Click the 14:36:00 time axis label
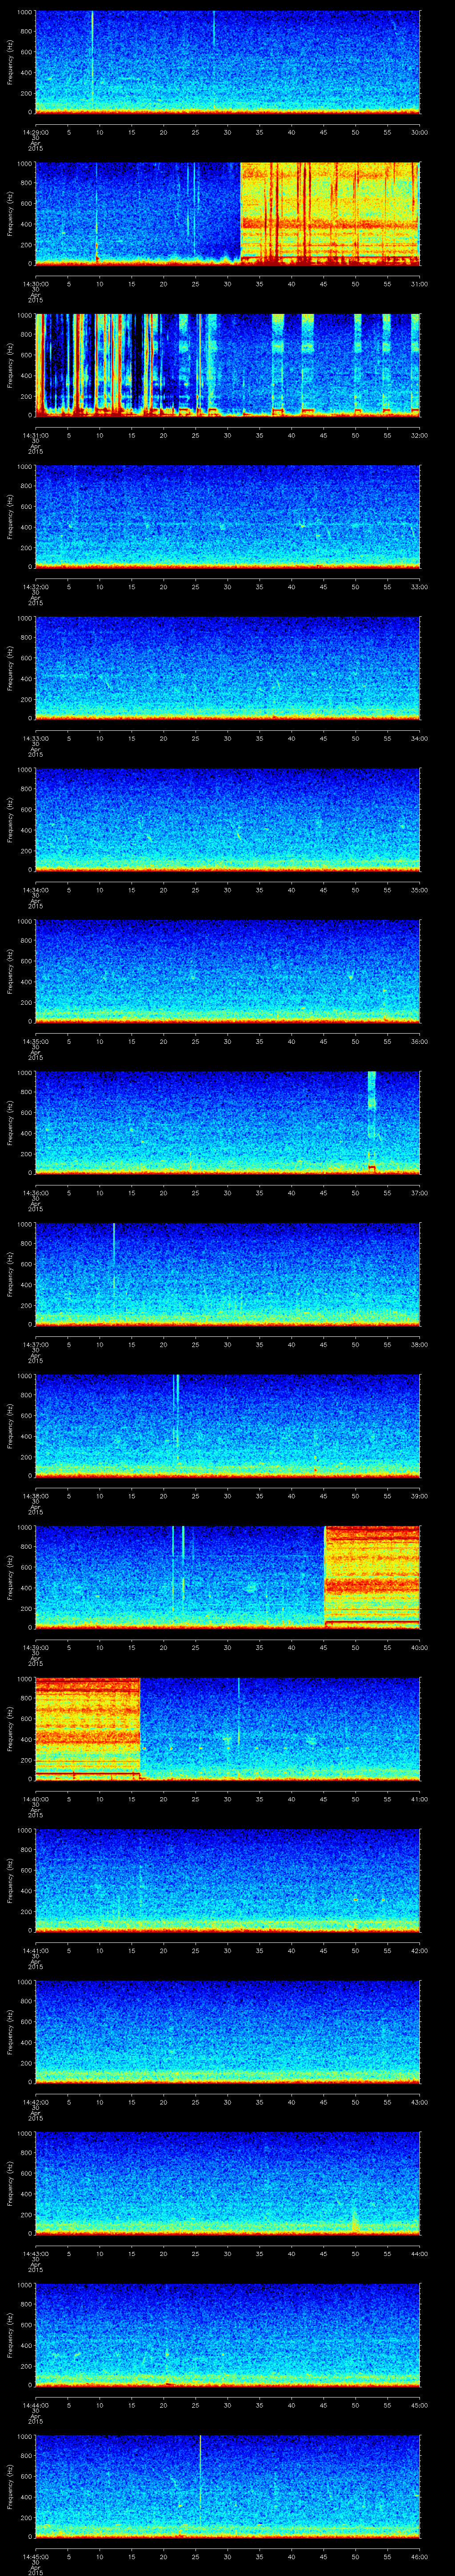Screen dimensions: 455x2576 pyautogui.click(x=36, y=1193)
